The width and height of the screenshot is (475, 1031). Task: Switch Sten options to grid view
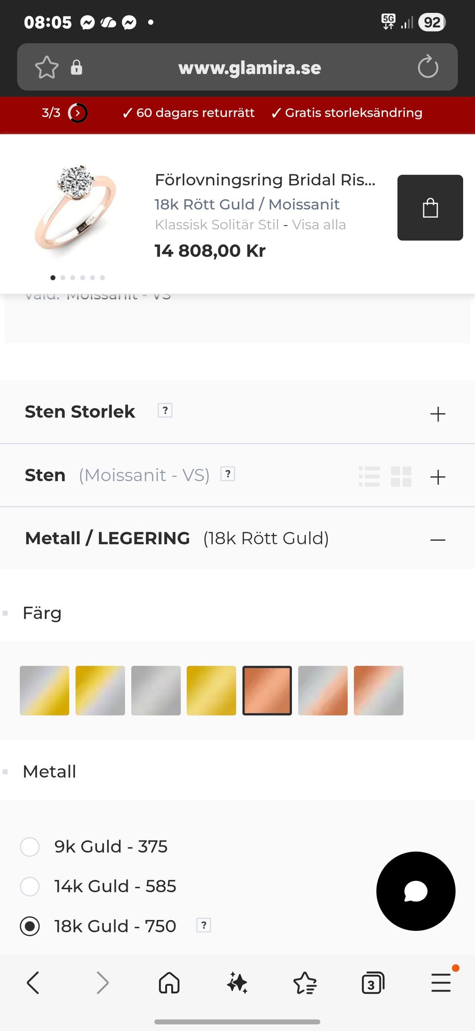(401, 476)
